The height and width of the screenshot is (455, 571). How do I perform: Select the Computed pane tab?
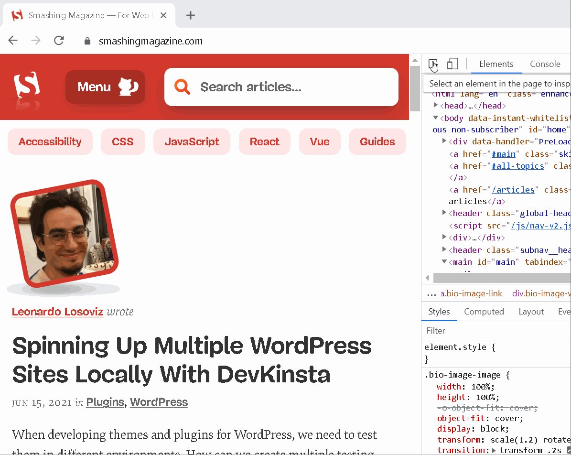484,312
